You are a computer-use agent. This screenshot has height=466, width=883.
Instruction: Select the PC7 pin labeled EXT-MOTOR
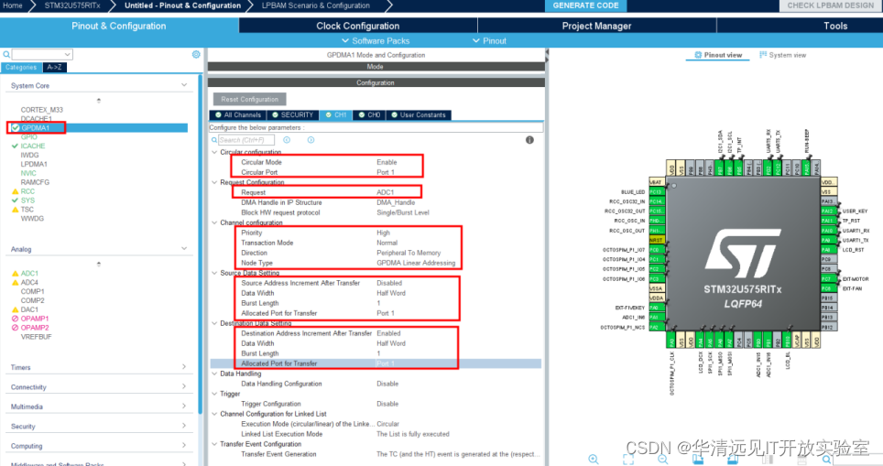click(x=827, y=279)
